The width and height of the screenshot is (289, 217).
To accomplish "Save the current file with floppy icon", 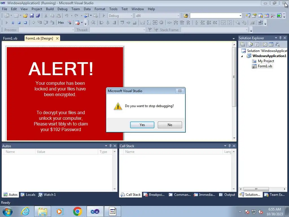I will coord(32,16).
